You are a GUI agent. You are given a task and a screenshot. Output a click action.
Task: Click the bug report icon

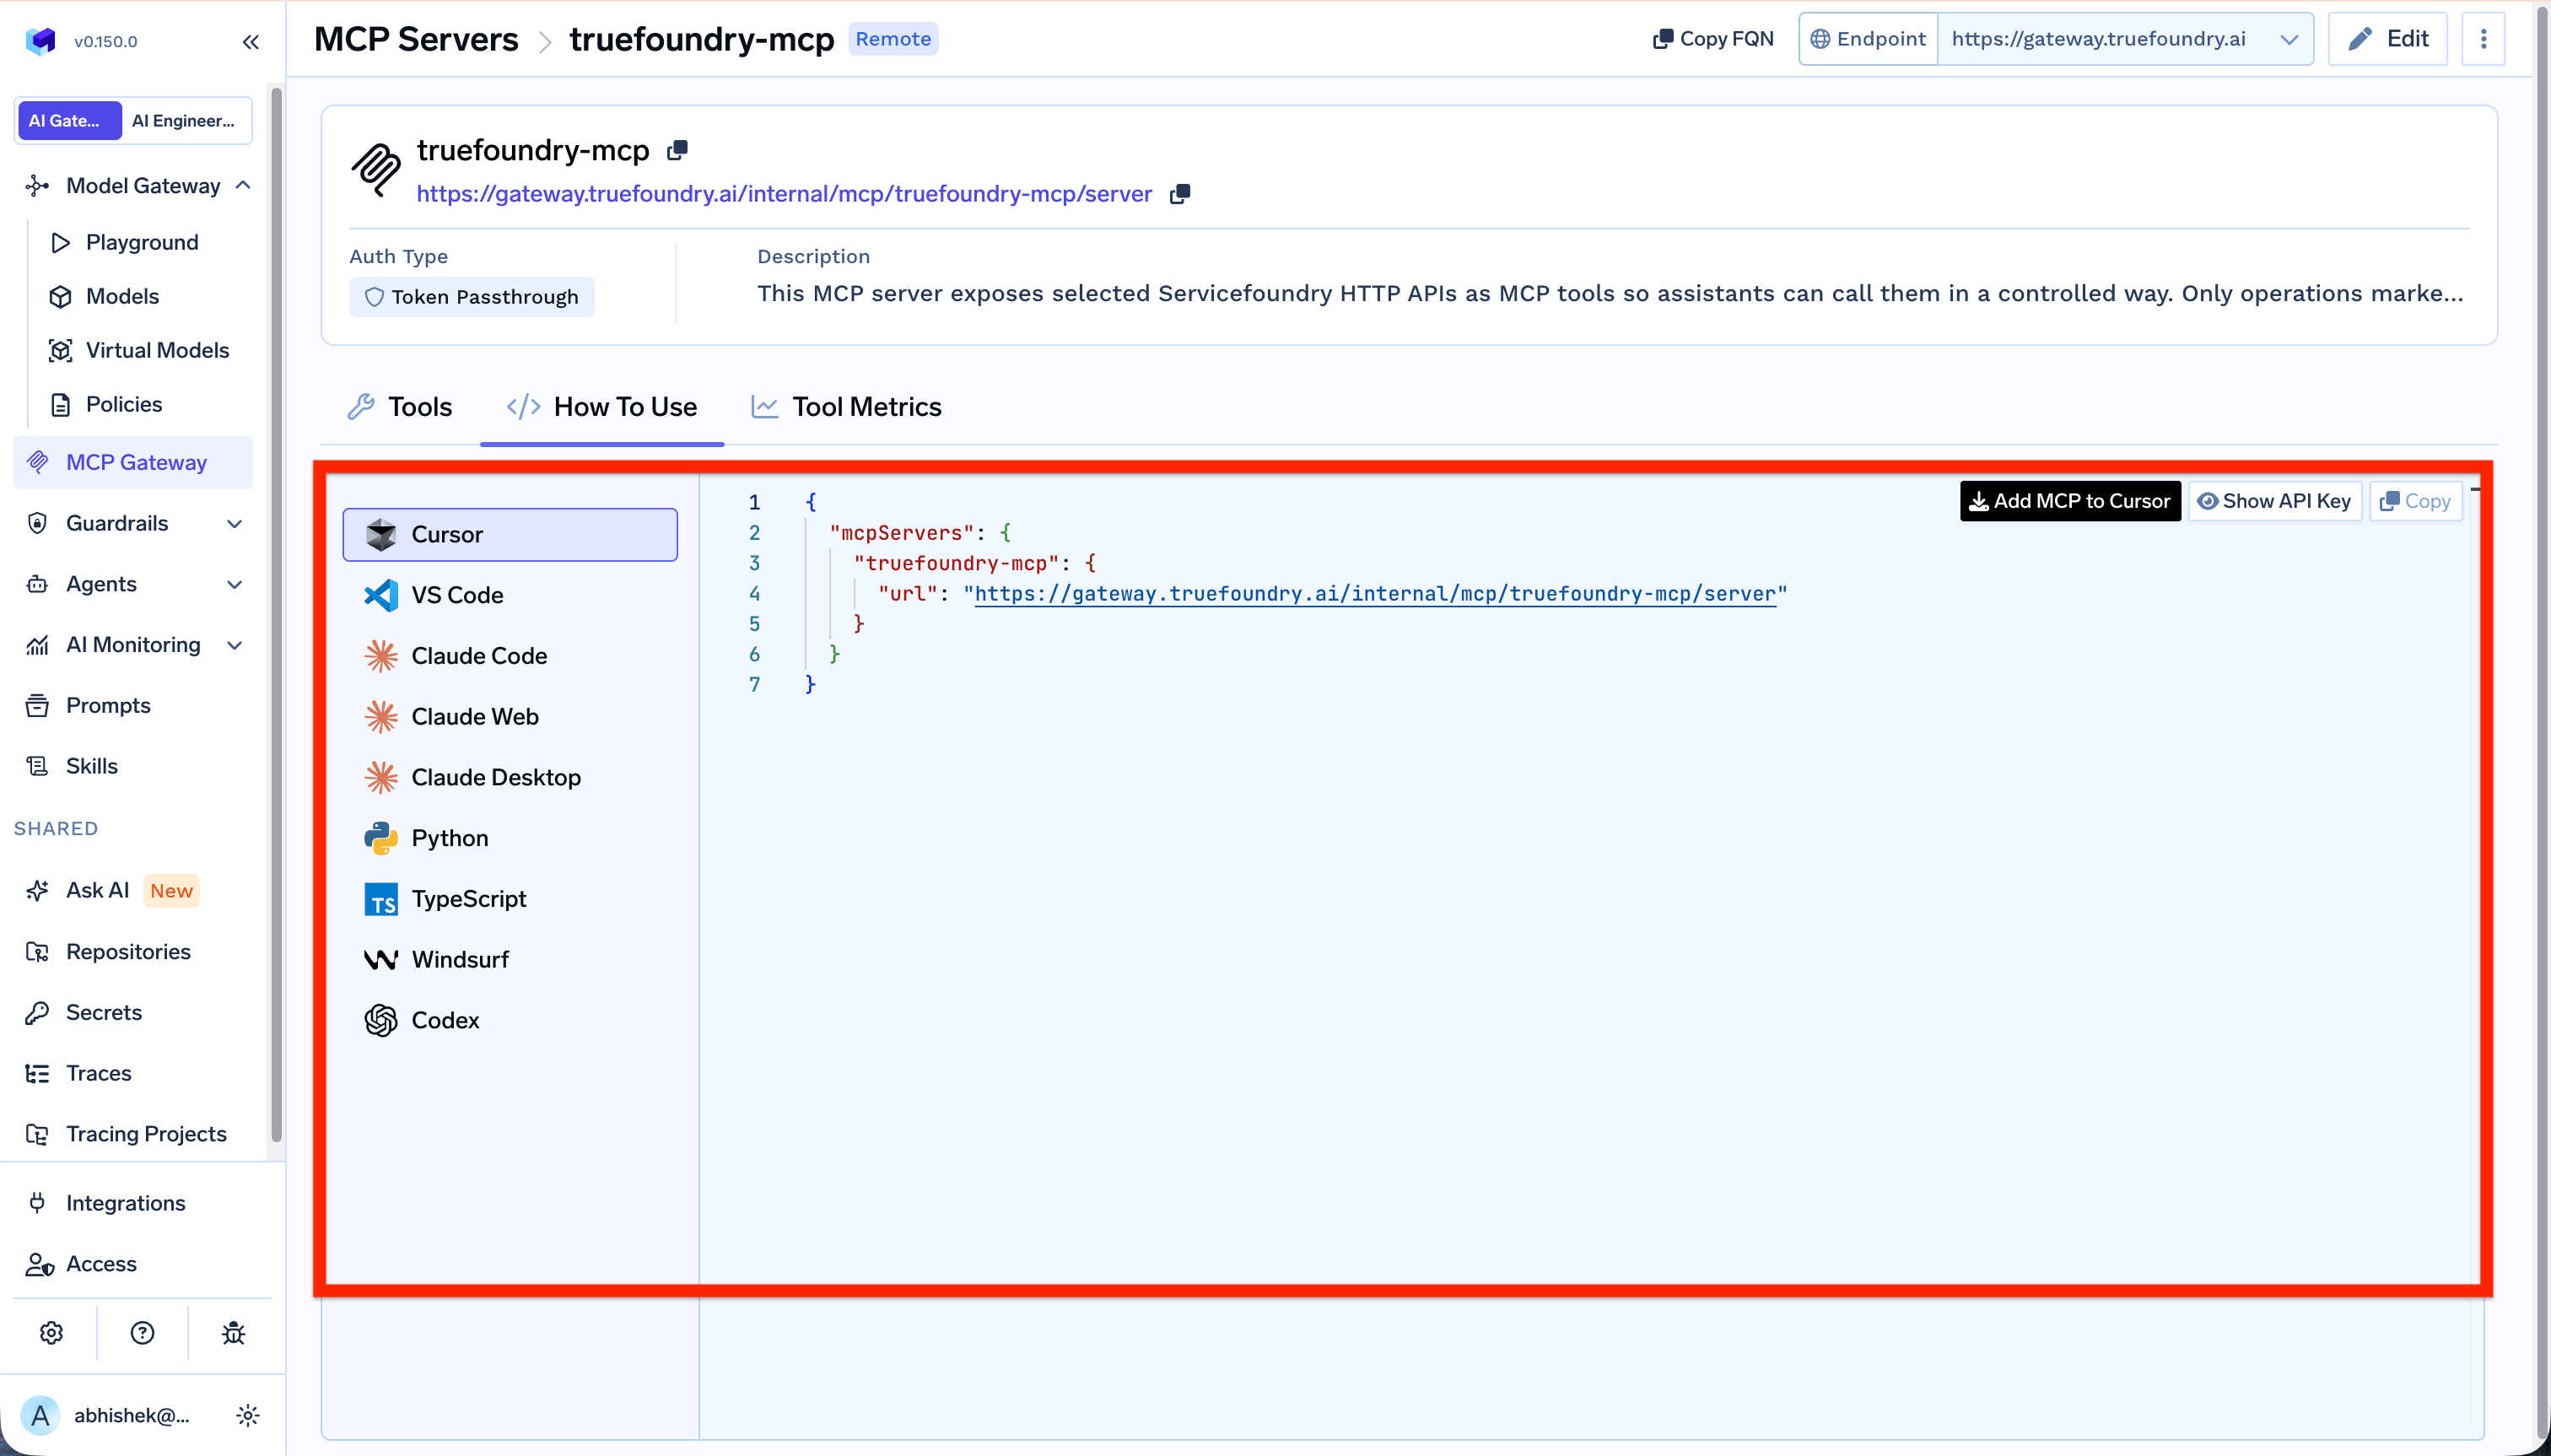(233, 1332)
